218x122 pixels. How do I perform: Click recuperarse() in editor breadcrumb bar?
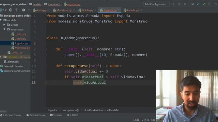pyautogui.click(x=71, y=110)
